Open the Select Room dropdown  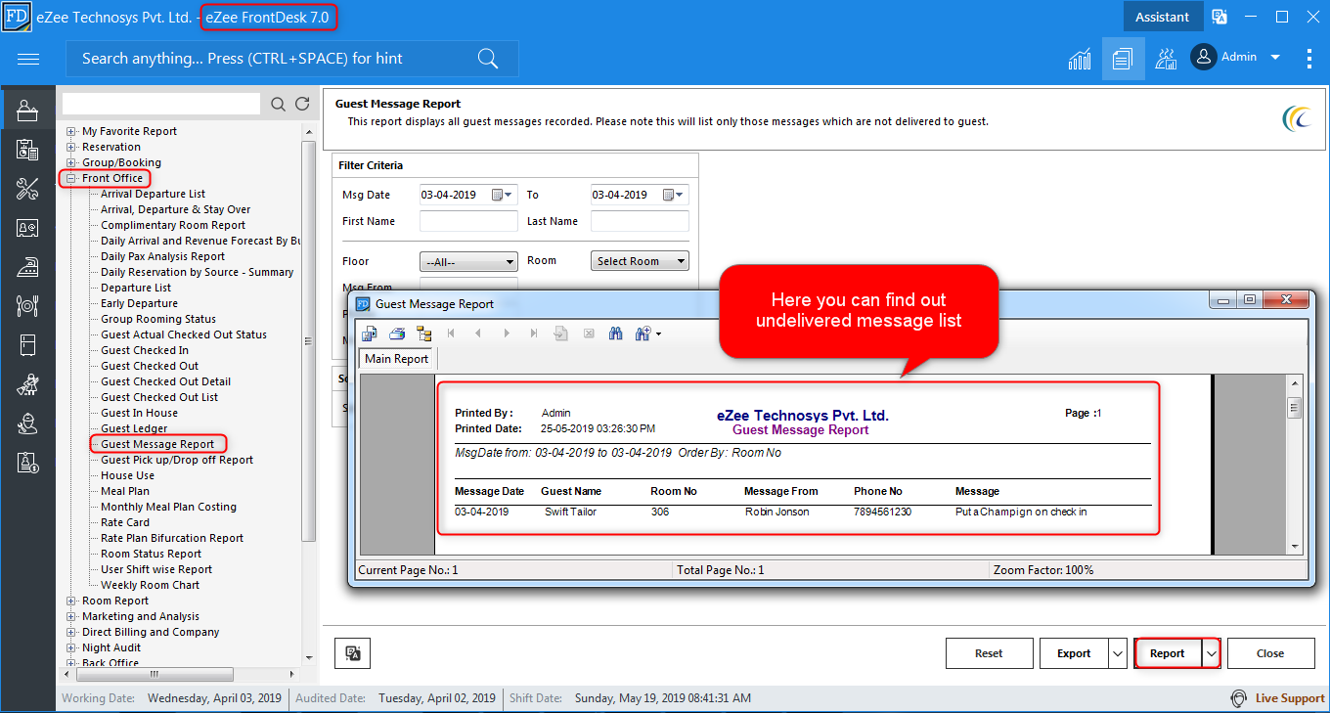coord(640,261)
